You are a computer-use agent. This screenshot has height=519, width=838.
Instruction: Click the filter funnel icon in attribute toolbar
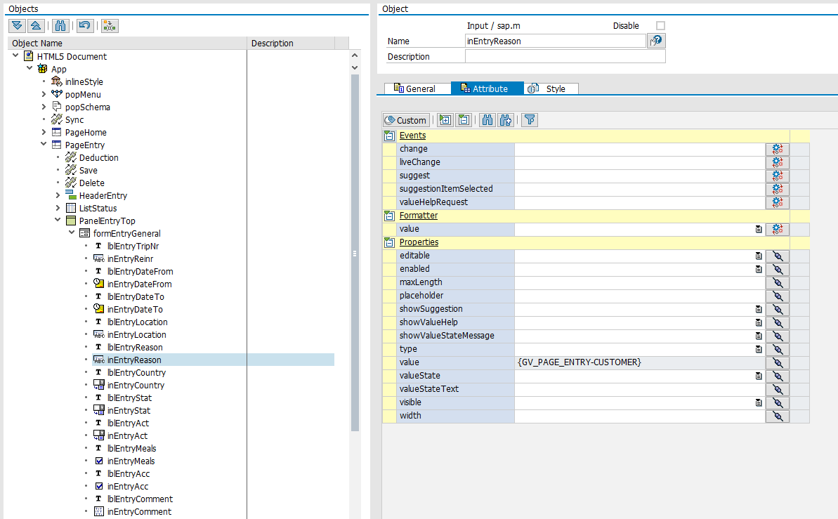530,120
